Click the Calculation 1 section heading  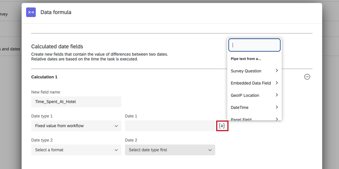[x=44, y=77]
